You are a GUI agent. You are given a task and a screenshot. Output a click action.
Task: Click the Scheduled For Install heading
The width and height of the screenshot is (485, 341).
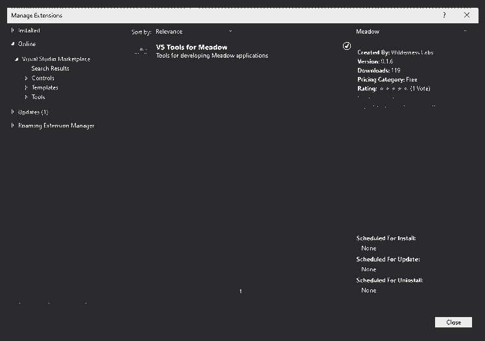386,238
